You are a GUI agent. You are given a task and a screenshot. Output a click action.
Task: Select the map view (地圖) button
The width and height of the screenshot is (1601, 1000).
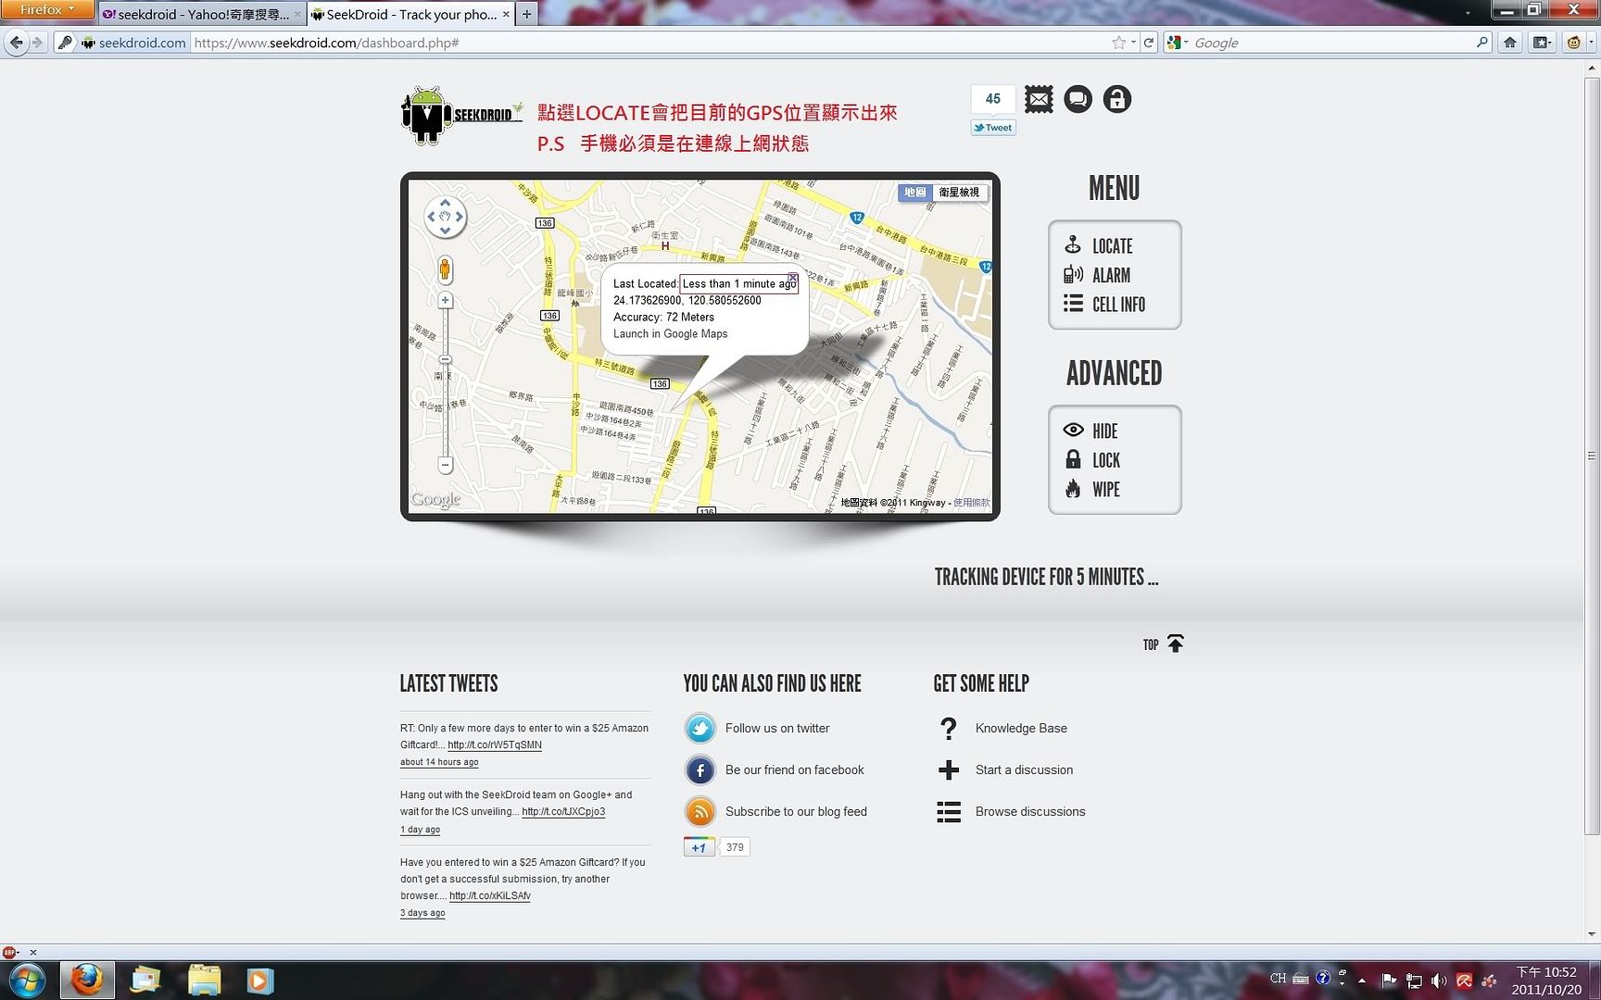[x=915, y=193]
